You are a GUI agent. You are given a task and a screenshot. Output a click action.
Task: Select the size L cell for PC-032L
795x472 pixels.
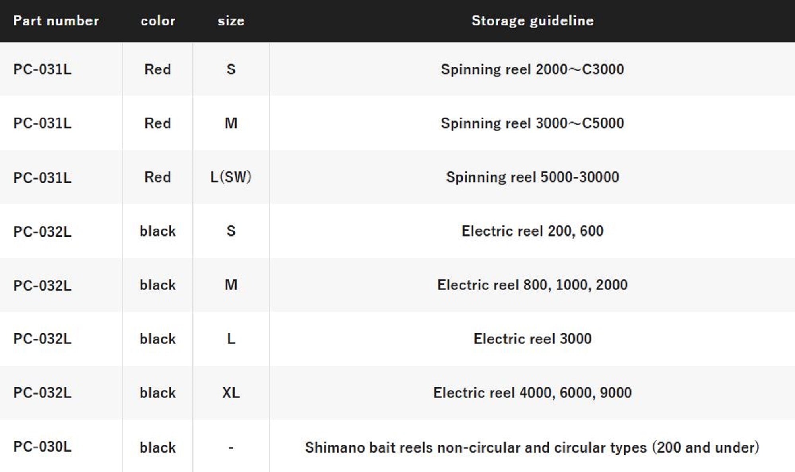[x=231, y=339]
